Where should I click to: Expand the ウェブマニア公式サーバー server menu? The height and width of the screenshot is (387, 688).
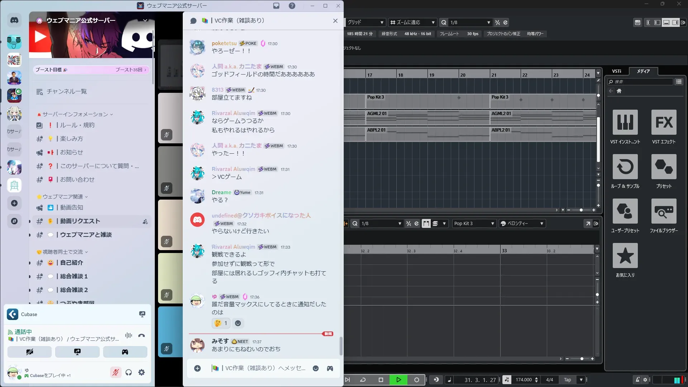[x=145, y=20]
